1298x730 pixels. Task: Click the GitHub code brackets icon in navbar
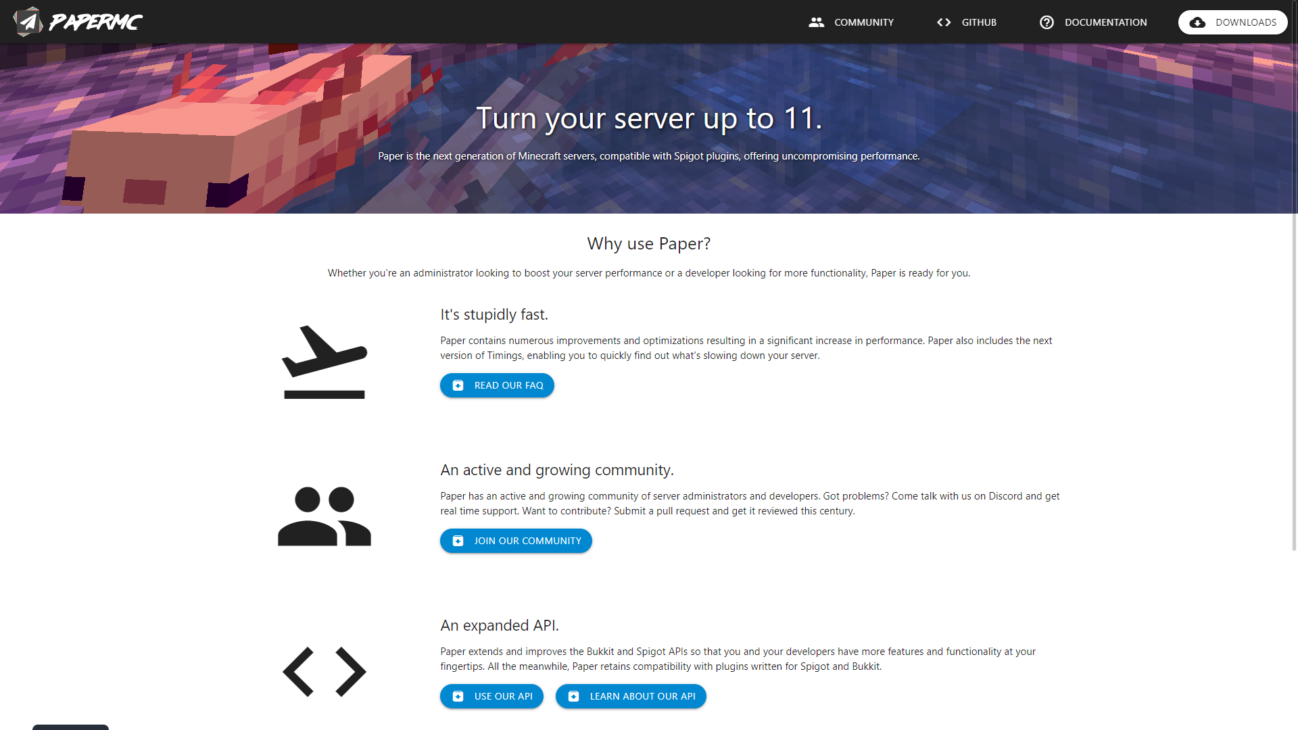click(944, 22)
